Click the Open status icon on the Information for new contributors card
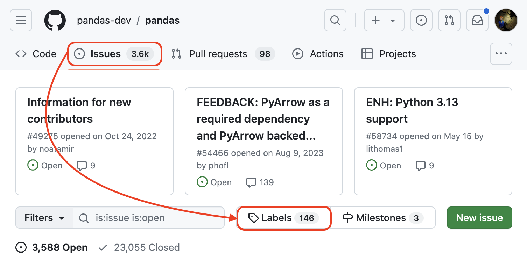 tap(33, 165)
